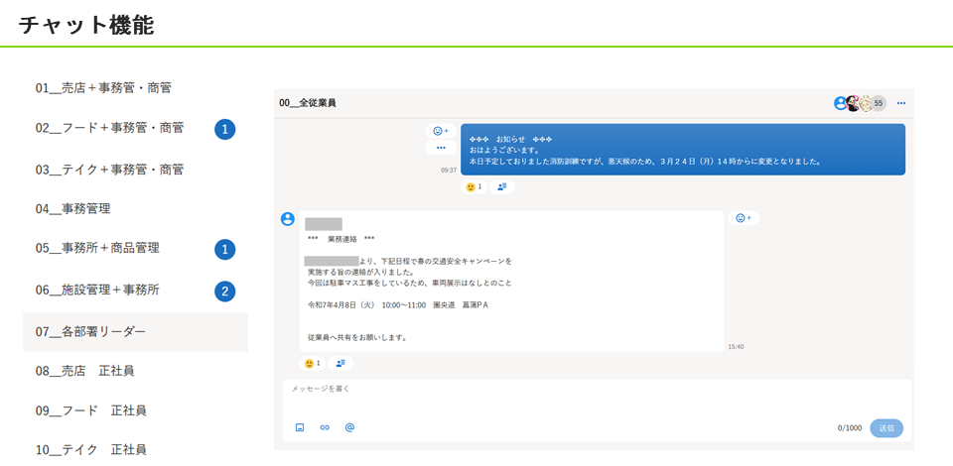This screenshot has width=953, height=466.
Task: Click the 55 member count badge
Action: click(879, 103)
